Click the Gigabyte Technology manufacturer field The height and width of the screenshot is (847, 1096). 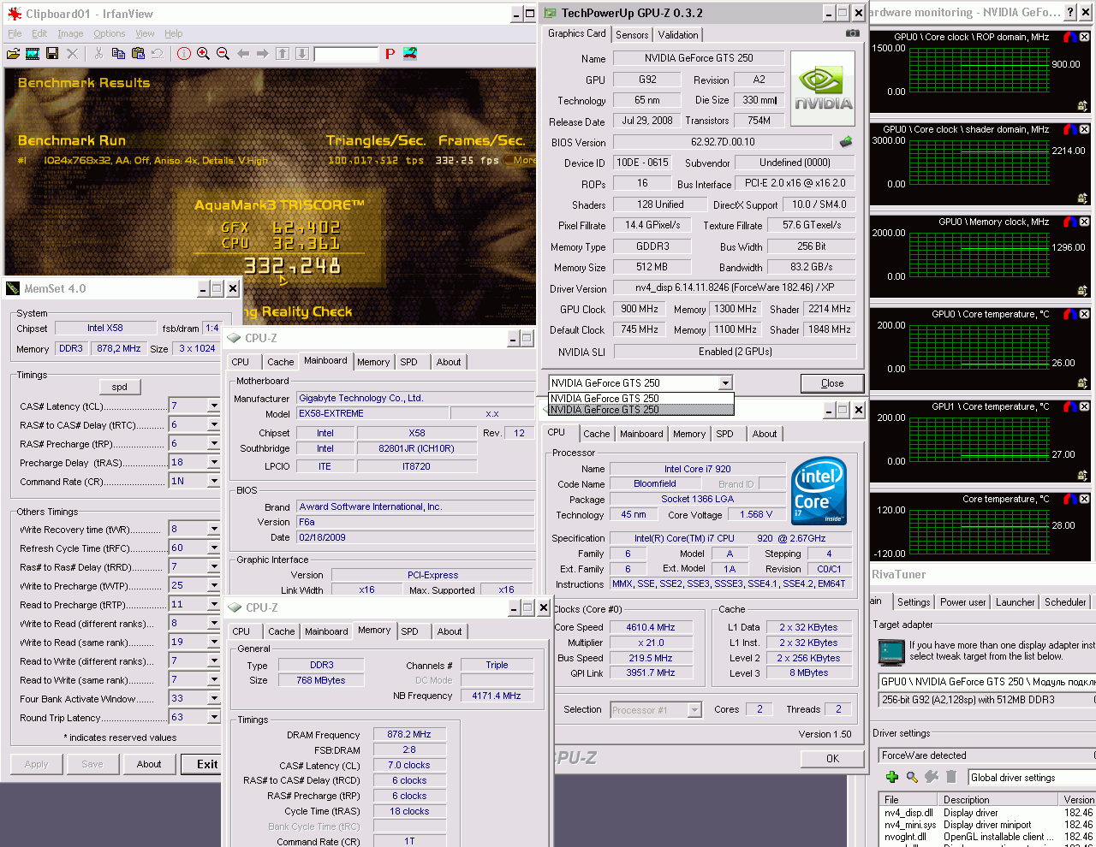click(414, 398)
